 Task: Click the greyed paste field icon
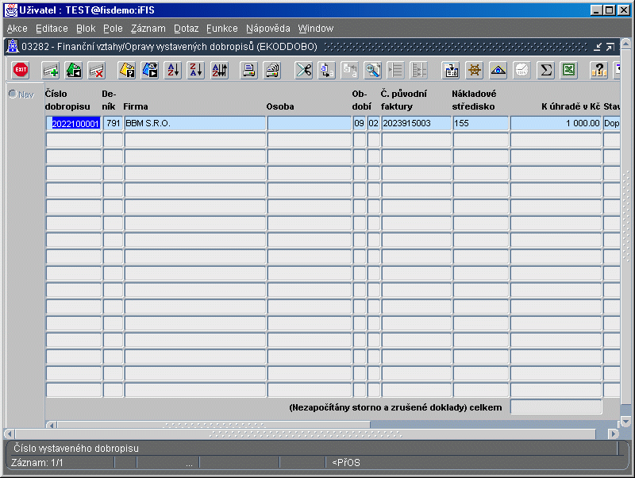click(x=349, y=71)
